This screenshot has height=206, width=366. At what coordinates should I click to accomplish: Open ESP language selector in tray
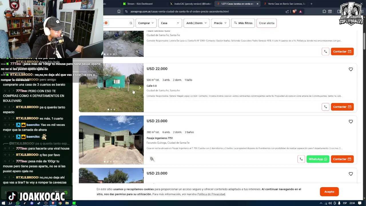coord(345,203)
